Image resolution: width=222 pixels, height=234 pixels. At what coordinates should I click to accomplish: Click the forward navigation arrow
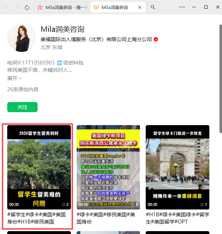point(18,7)
